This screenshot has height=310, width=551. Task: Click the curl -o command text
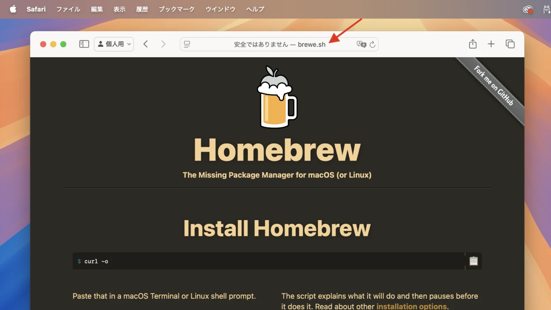point(96,261)
